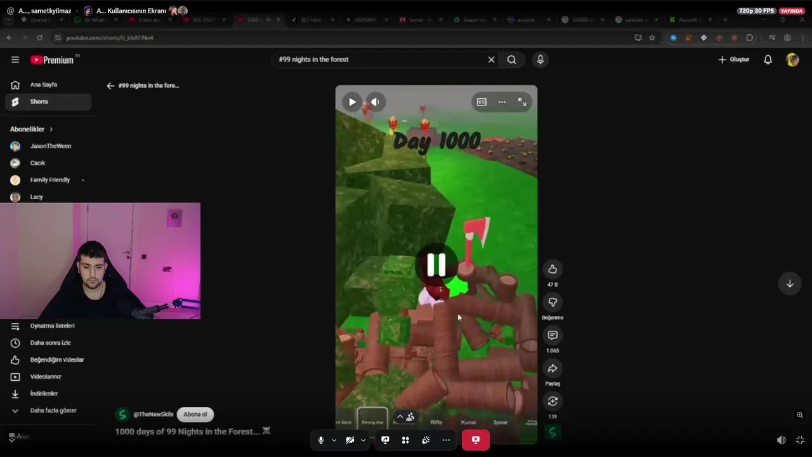Click the Oluştur create button
The image size is (812, 457).
[x=733, y=60]
